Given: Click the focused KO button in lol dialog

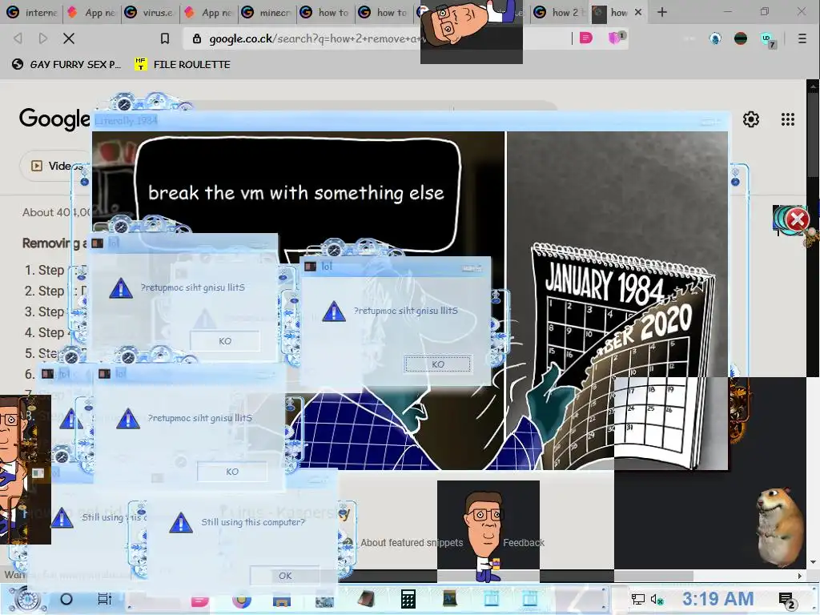Looking at the screenshot, I should pos(438,364).
